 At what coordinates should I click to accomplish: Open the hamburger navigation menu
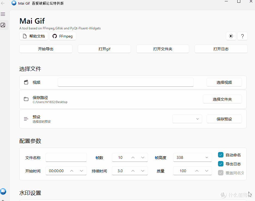[3, 14]
